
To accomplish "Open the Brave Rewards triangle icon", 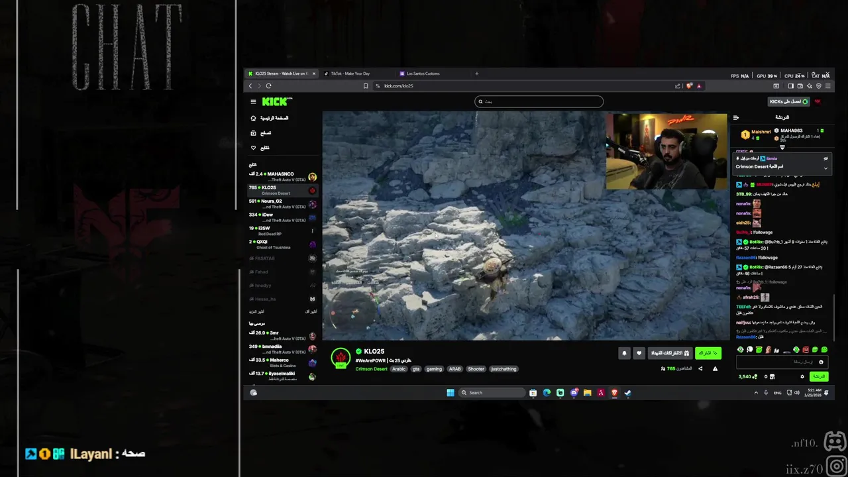I will coord(698,85).
